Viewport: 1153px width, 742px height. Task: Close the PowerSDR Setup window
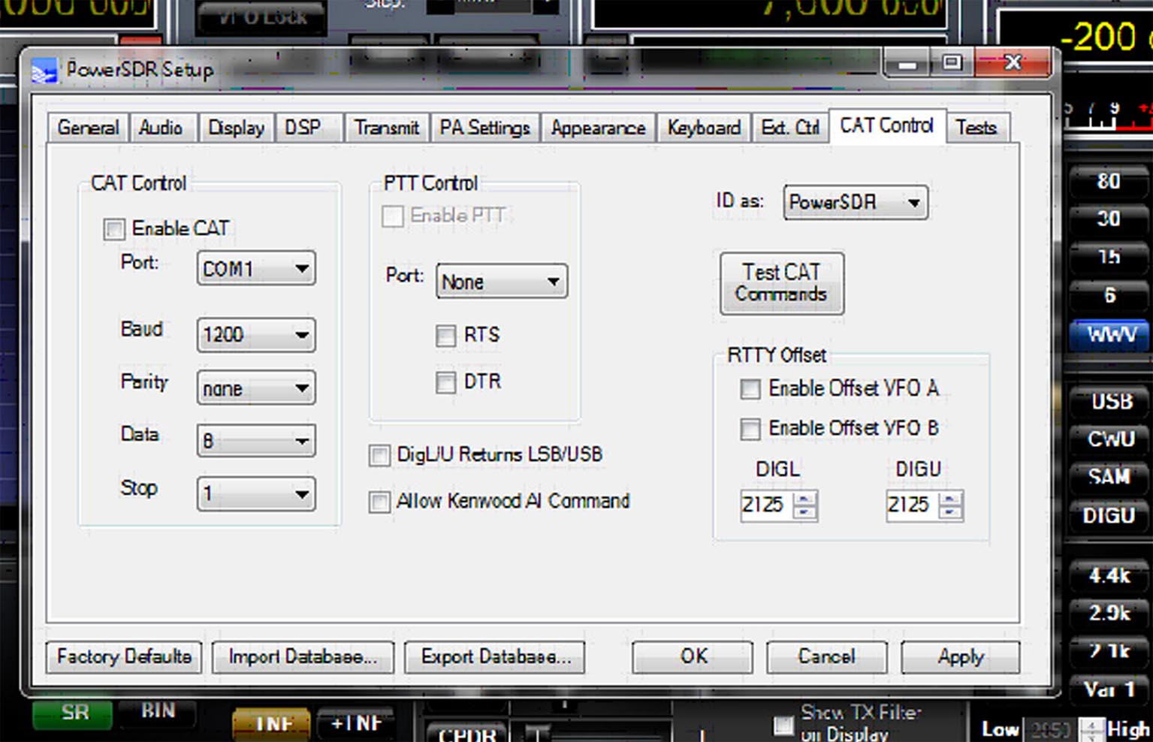coord(1013,64)
